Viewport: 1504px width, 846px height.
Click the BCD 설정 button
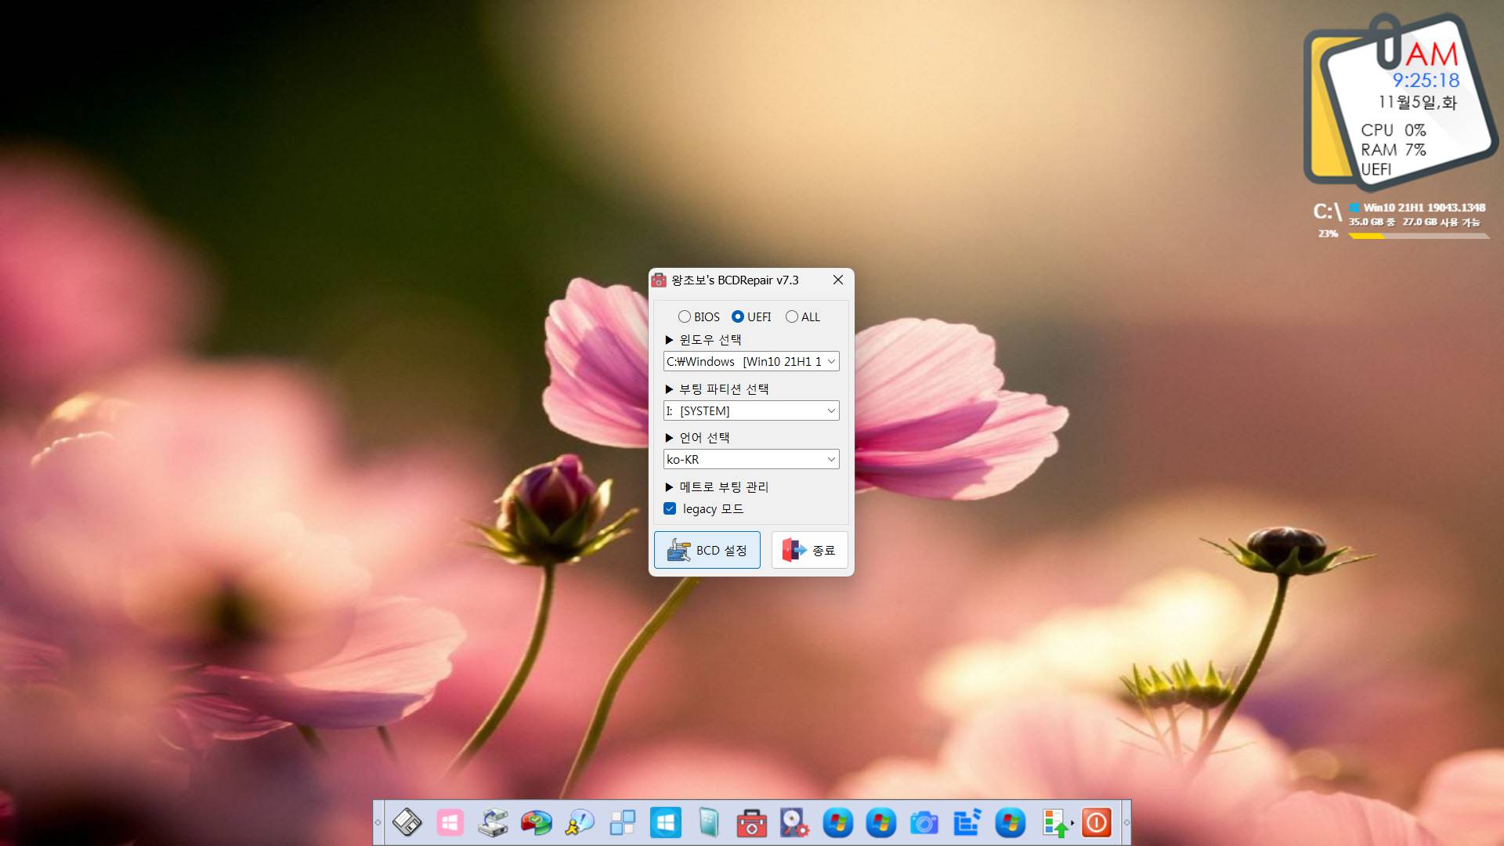[707, 550]
